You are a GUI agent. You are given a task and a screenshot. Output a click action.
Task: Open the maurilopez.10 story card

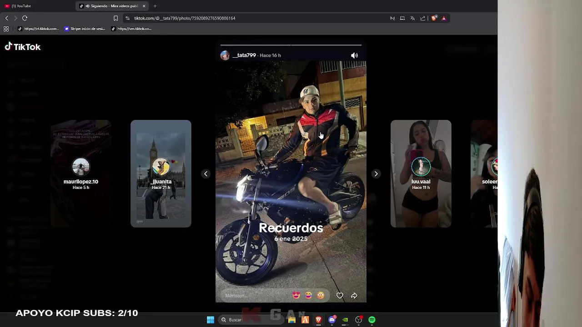[81, 173]
